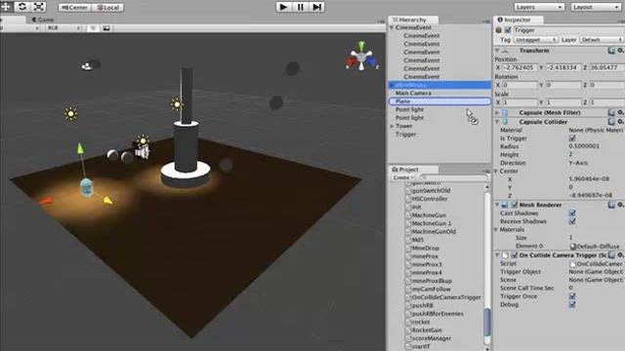Toggle the scene overlay image icon

point(106,28)
